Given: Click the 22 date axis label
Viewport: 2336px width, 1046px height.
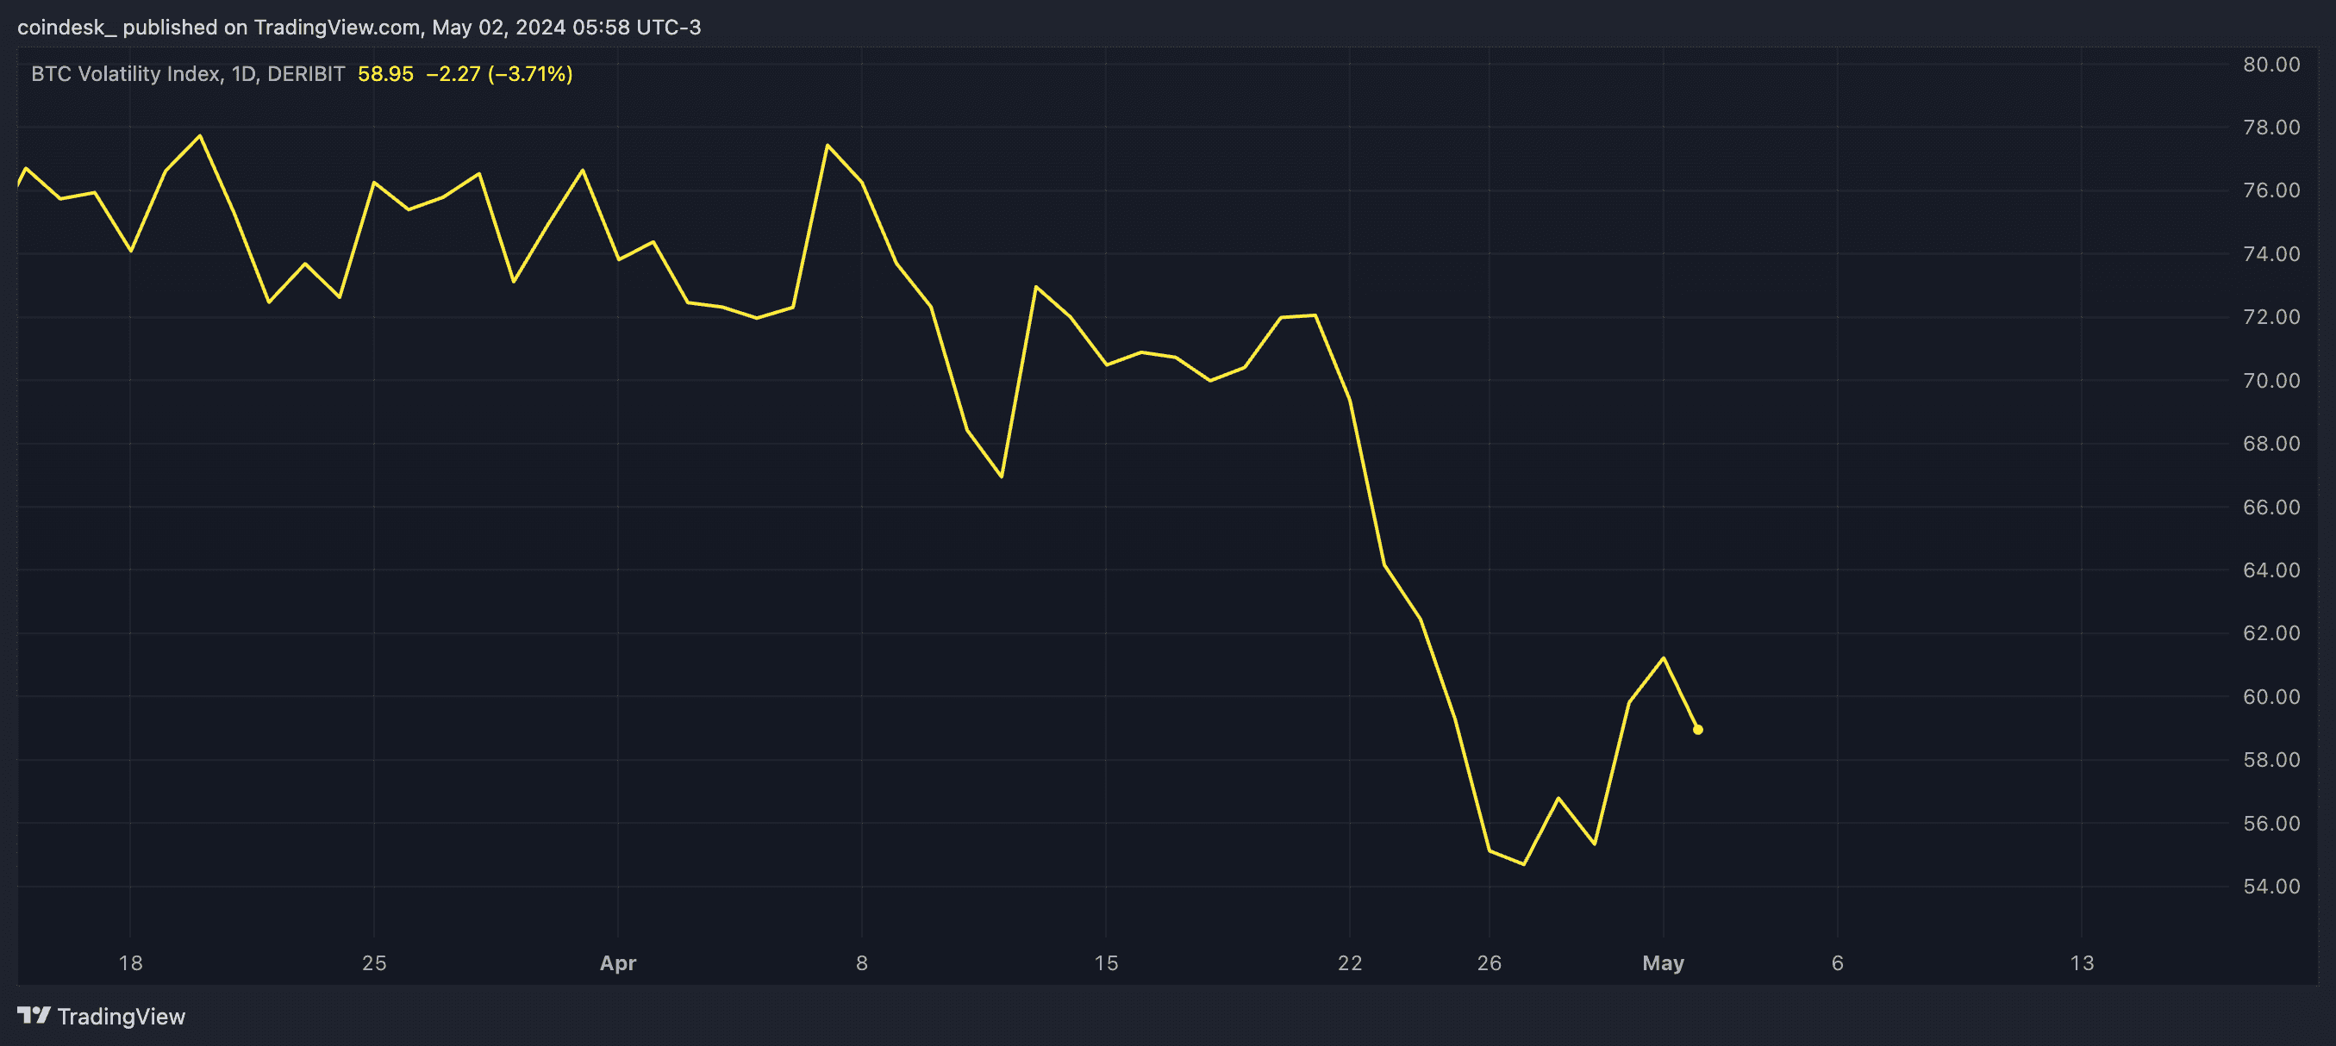Looking at the screenshot, I should (x=1350, y=962).
